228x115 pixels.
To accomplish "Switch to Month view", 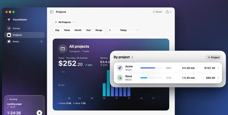I will [x=78, y=30].
